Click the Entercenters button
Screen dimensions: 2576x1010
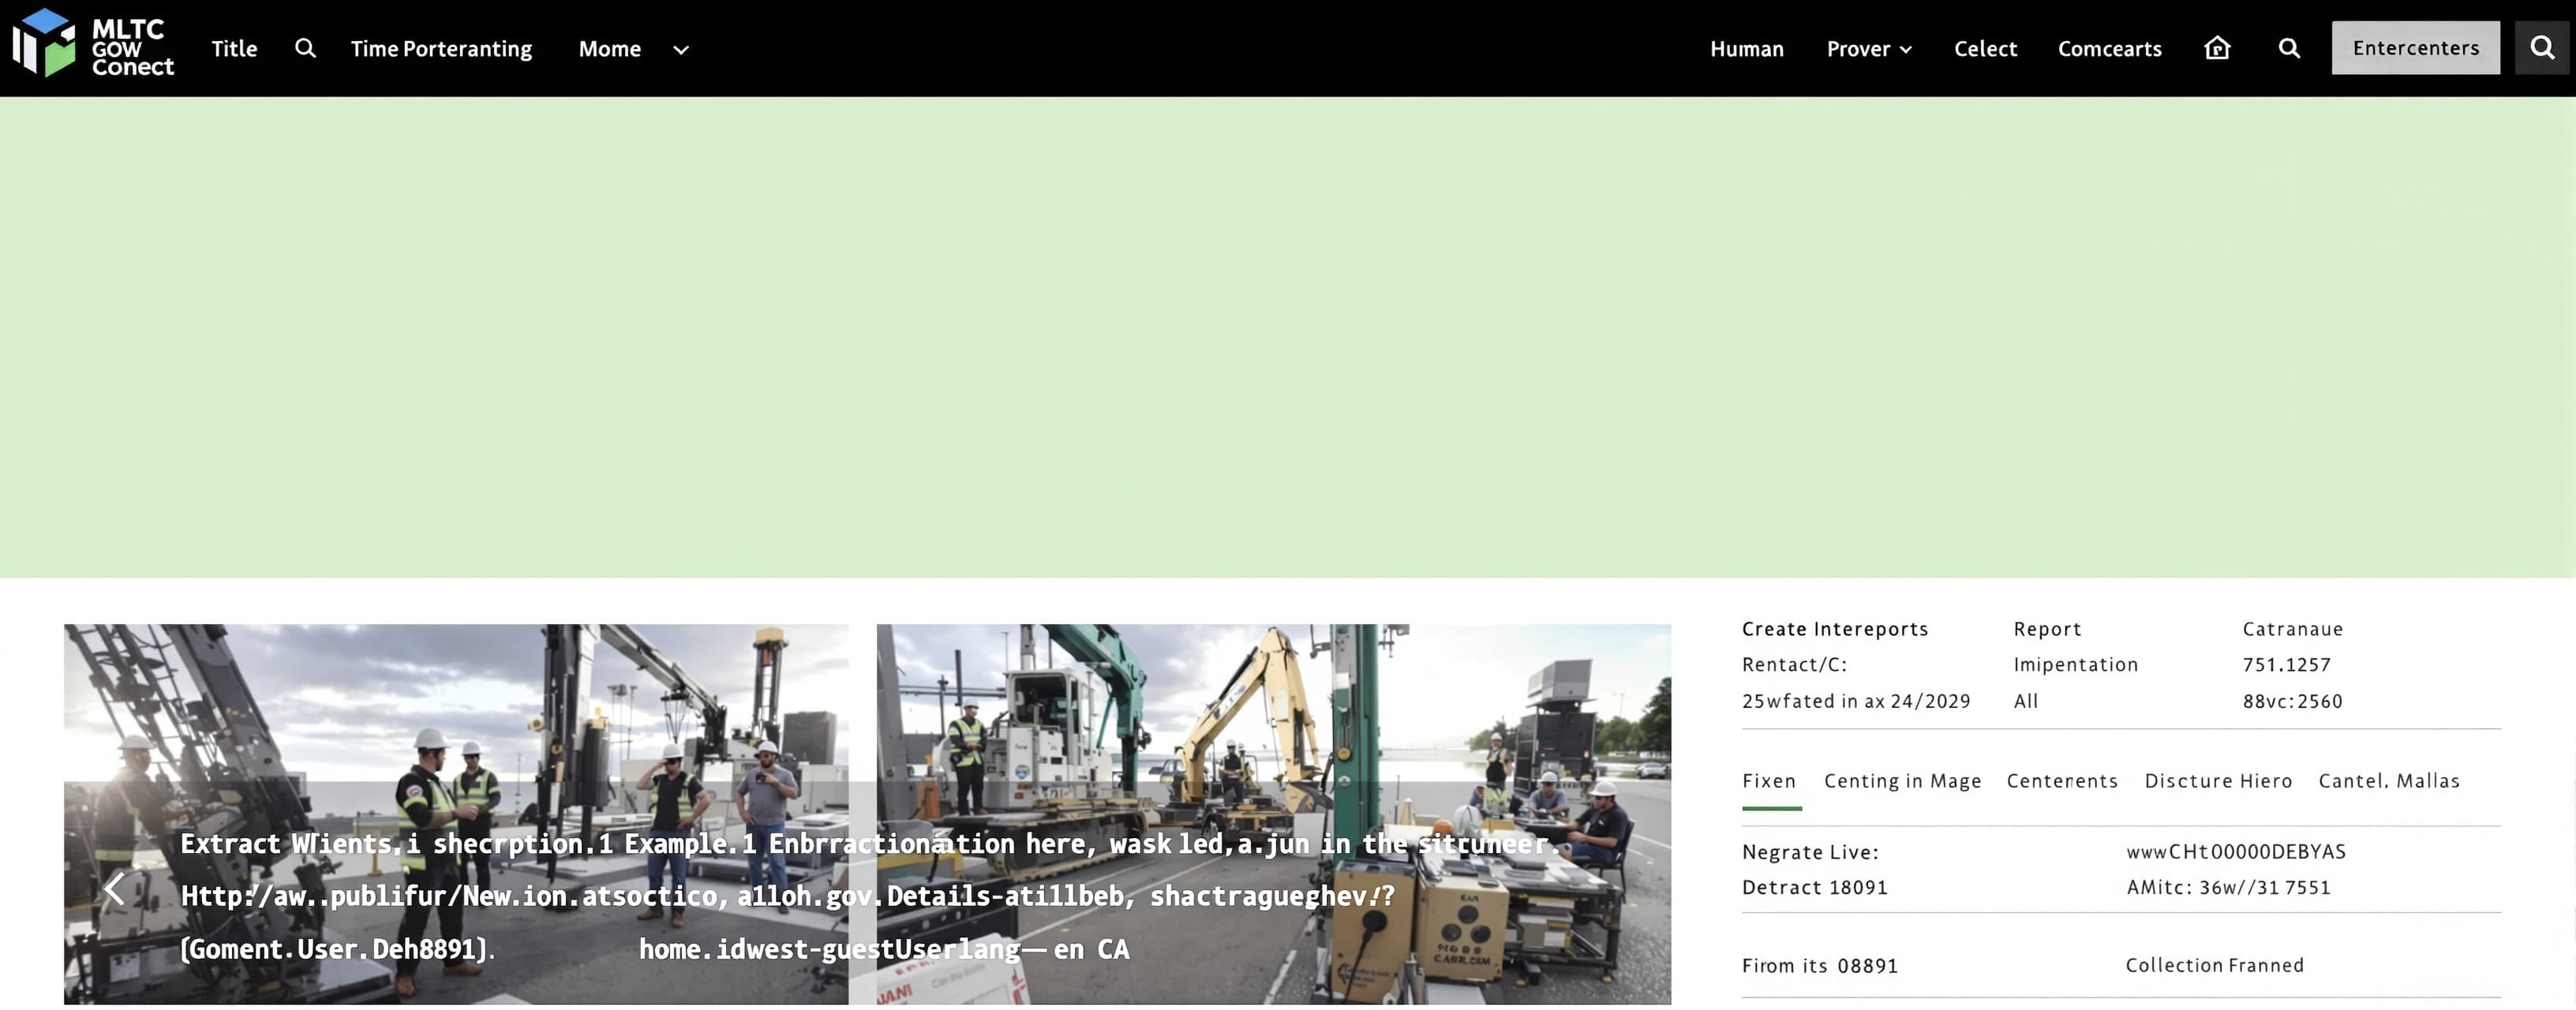point(2415,48)
